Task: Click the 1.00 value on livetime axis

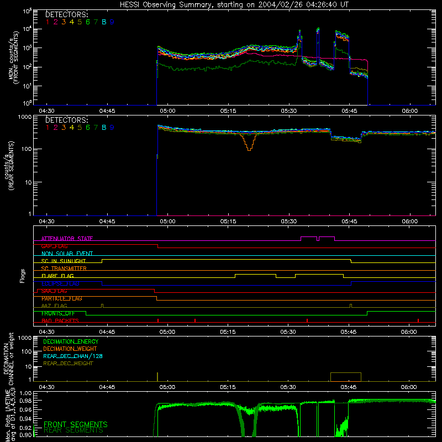Action: [25, 393]
